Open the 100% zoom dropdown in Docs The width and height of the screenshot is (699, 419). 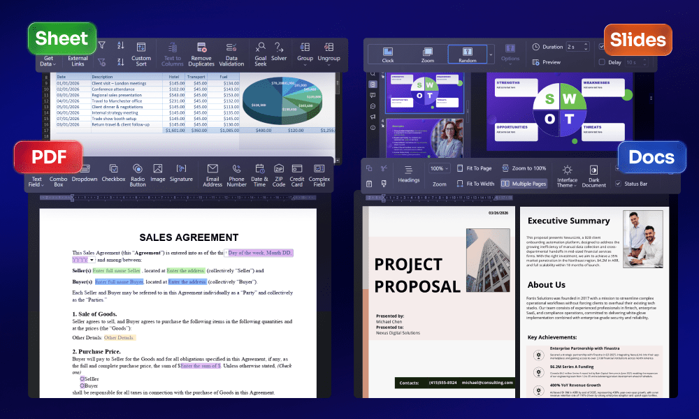click(x=439, y=168)
